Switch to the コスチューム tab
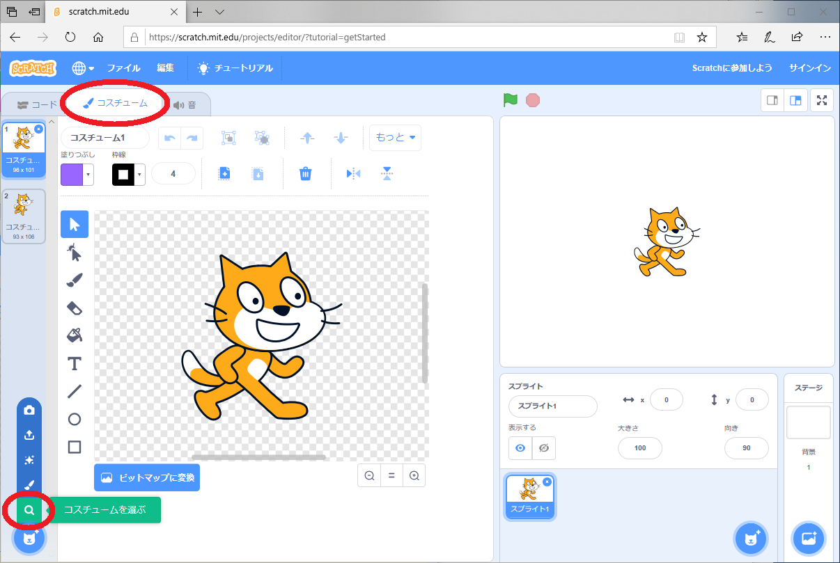Image resolution: width=840 pixels, height=563 pixels. (x=115, y=104)
